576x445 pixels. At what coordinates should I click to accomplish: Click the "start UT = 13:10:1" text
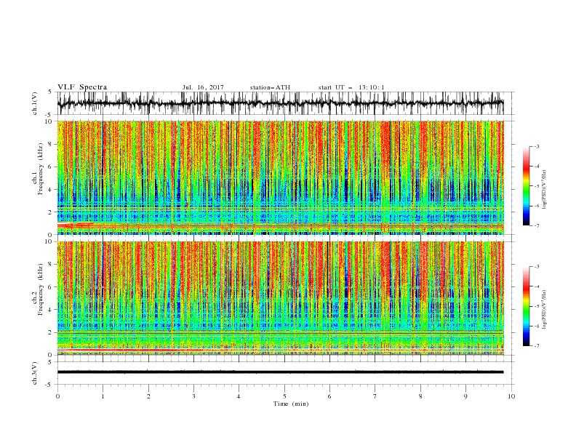click(351, 87)
